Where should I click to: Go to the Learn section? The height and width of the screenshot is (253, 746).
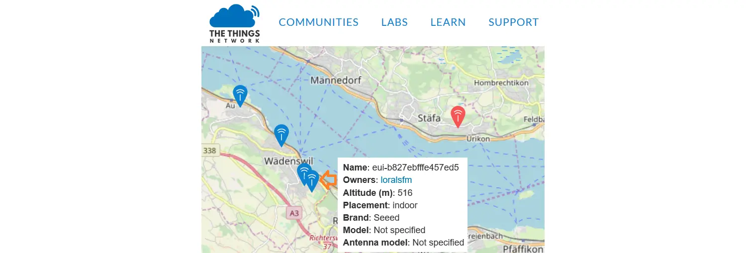[x=448, y=22]
